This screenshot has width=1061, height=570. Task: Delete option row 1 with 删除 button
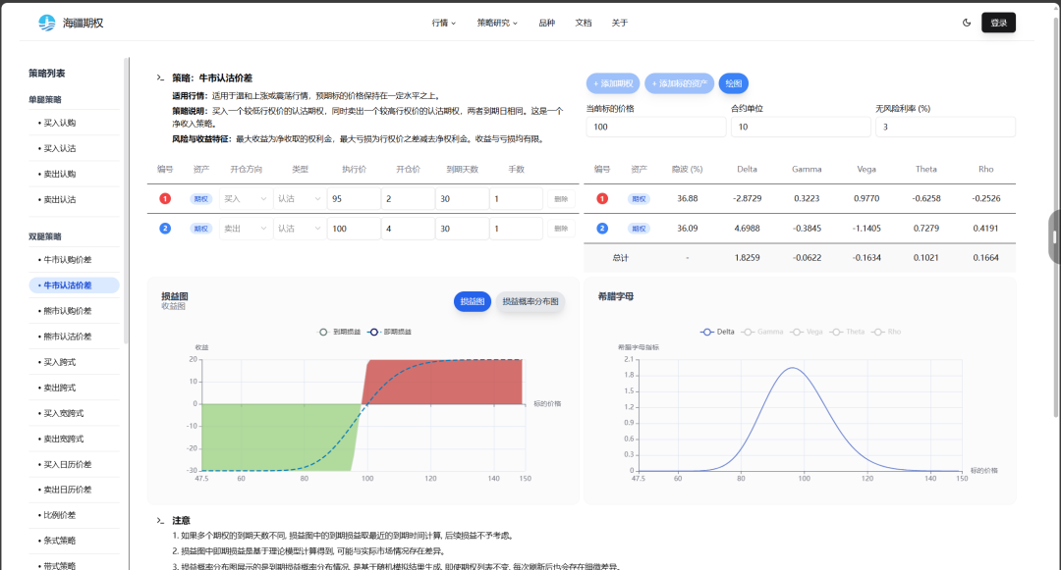561,199
